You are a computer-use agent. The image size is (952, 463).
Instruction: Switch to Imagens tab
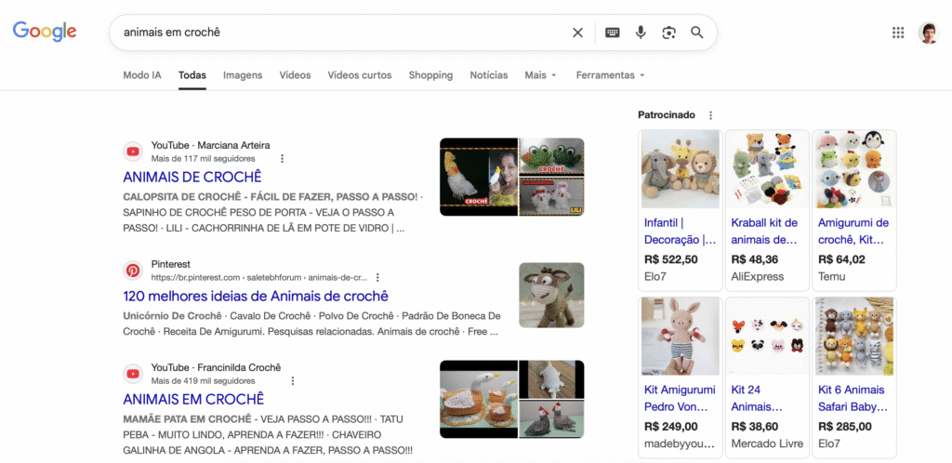click(x=243, y=75)
